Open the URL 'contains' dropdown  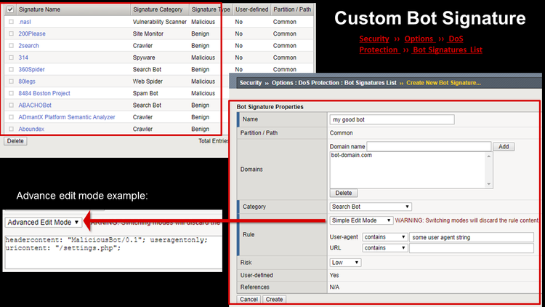(x=384, y=248)
